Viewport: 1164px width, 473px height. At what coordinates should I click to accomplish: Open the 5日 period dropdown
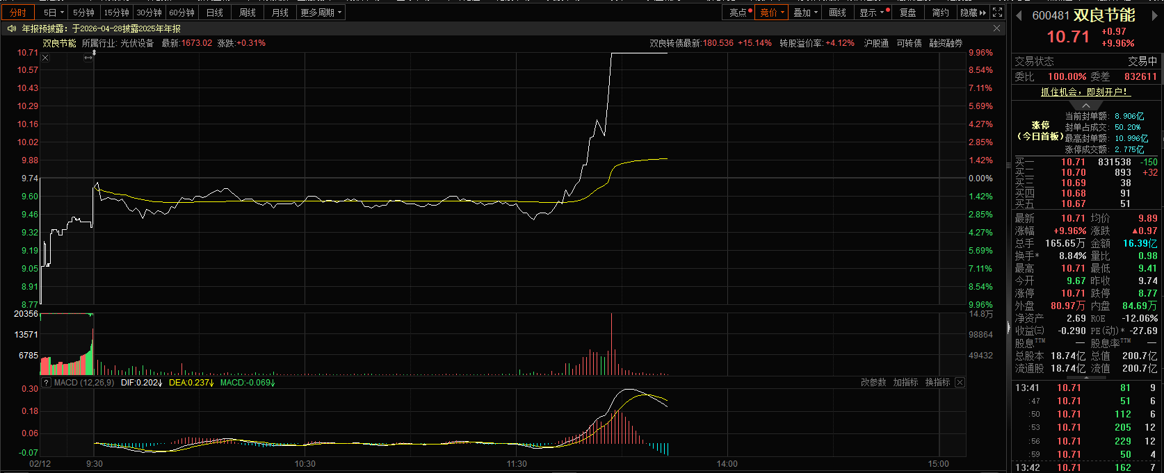(x=54, y=13)
